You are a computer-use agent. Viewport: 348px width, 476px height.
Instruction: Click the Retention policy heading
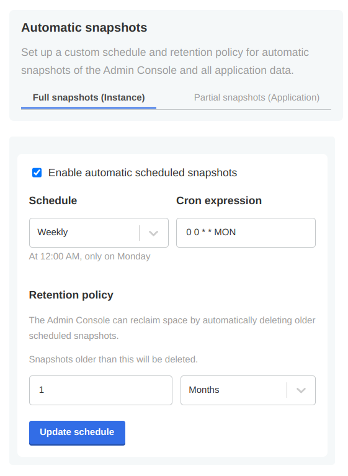coord(71,295)
